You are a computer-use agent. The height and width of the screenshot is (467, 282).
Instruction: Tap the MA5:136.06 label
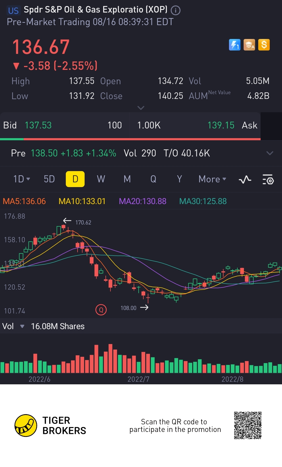(x=24, y=201)
